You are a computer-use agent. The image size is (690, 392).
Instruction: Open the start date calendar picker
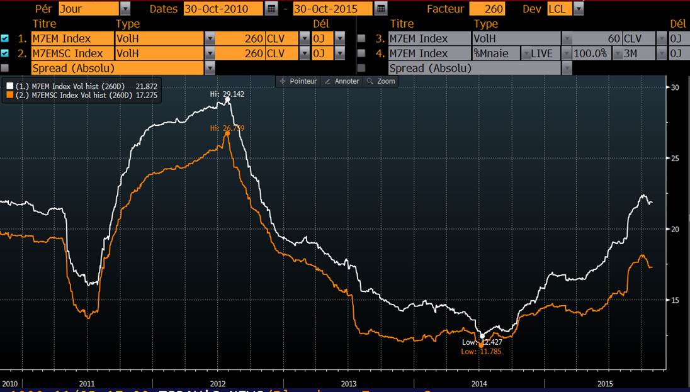coord(271,8)
